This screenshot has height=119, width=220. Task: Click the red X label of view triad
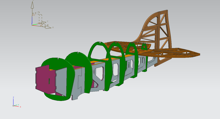(20, 107)
